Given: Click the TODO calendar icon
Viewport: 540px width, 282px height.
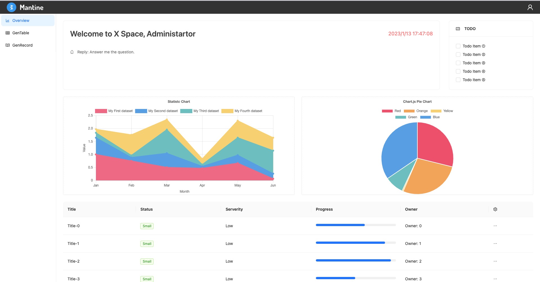Looking at the screenshot, I should coord(458,29).
